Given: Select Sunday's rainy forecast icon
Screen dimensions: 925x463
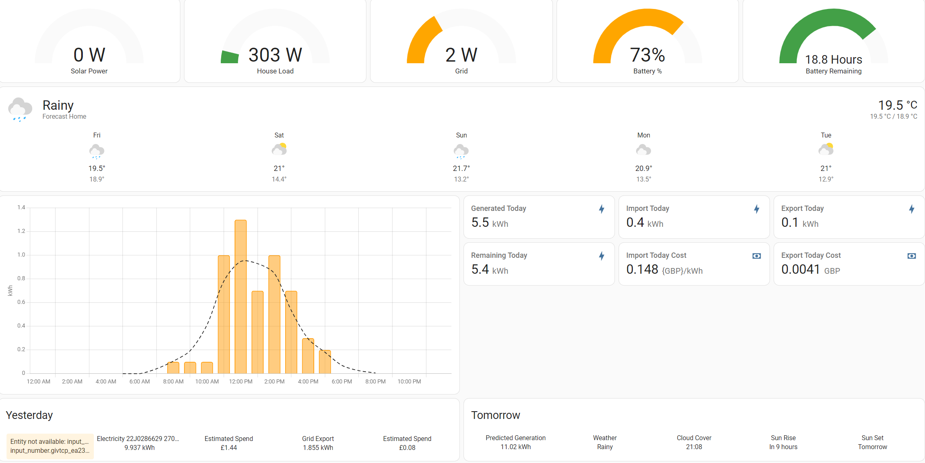Looking at the screenshot, I should pos(461,151).
